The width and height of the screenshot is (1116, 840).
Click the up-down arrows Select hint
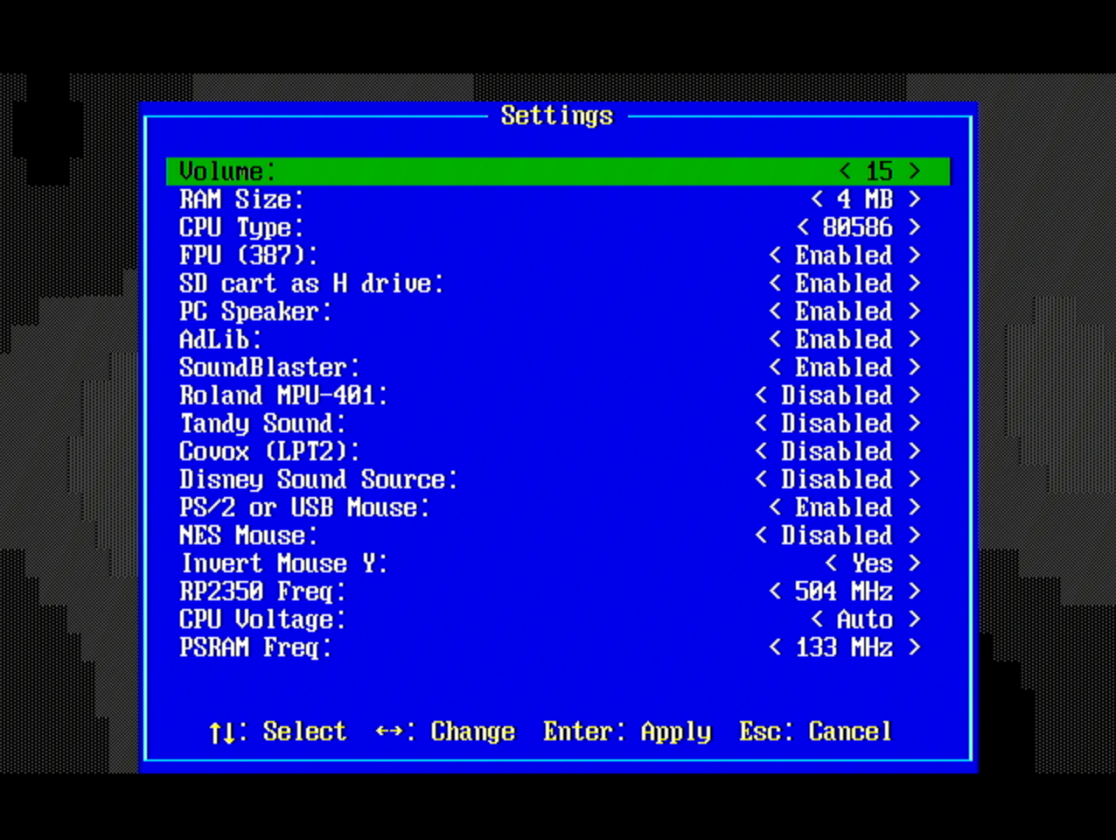pos(277,731)
